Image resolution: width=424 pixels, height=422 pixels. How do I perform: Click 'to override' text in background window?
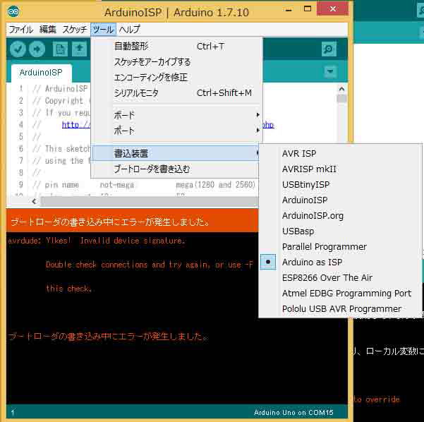[377, 399]
